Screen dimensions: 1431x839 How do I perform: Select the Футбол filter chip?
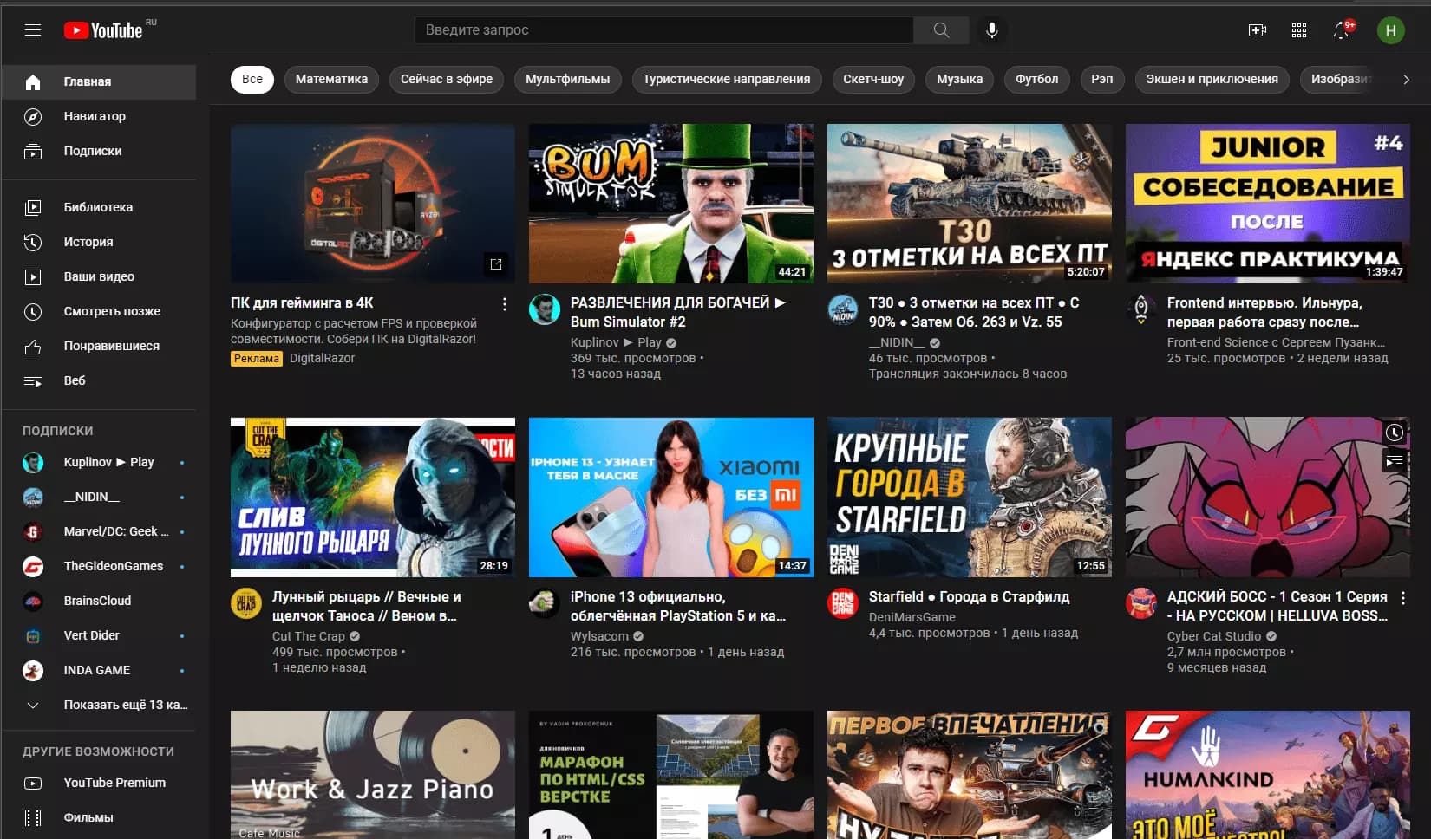[x=1037, y=80]
